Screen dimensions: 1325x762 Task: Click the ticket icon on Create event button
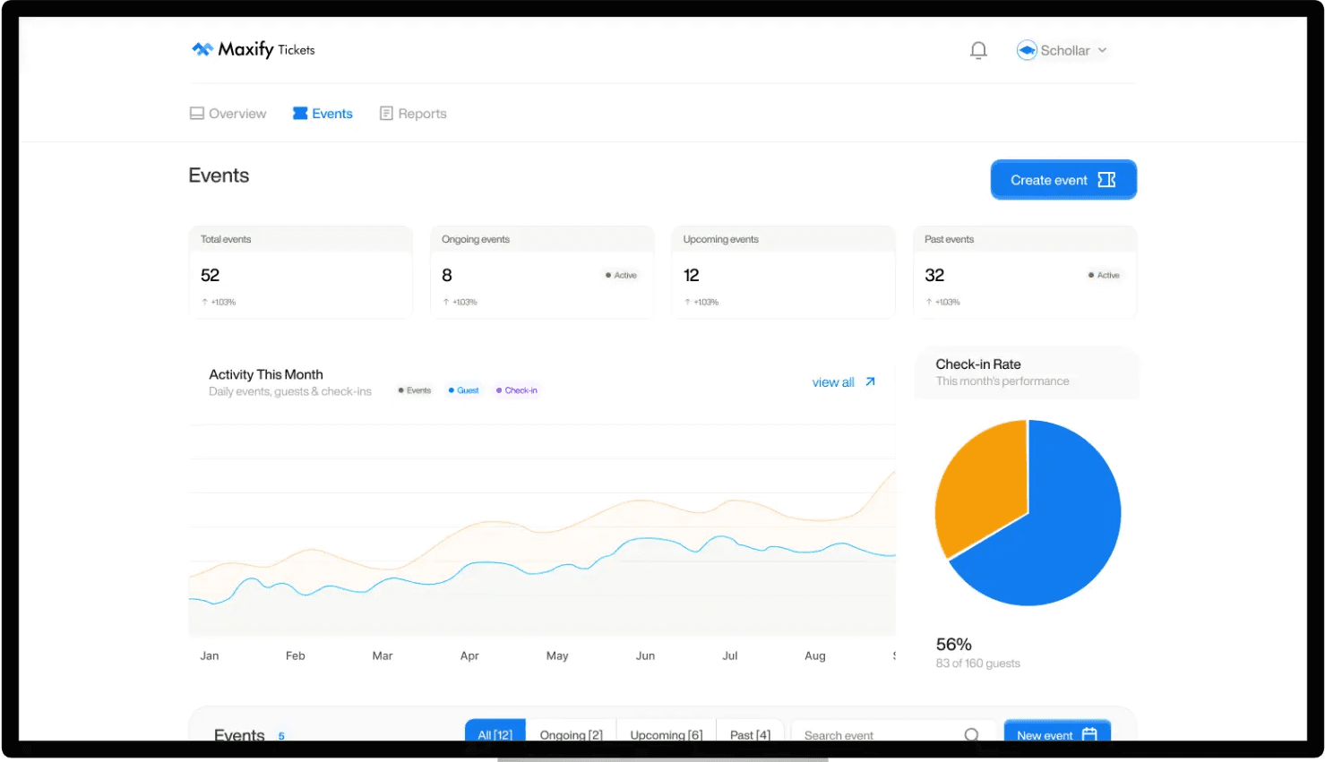click(1105, 179)
